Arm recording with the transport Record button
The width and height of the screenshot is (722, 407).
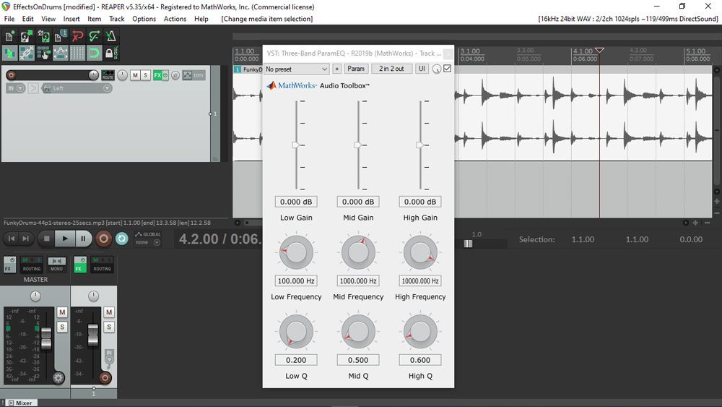coord(103,238)
